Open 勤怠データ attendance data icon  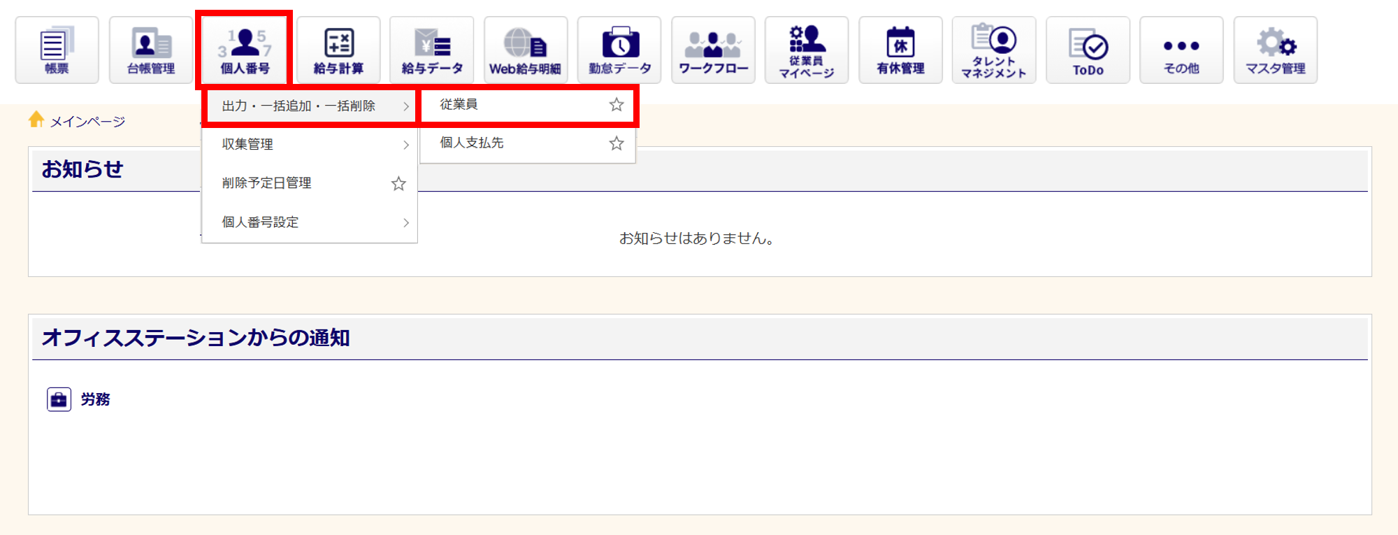[x=619, y=50]
